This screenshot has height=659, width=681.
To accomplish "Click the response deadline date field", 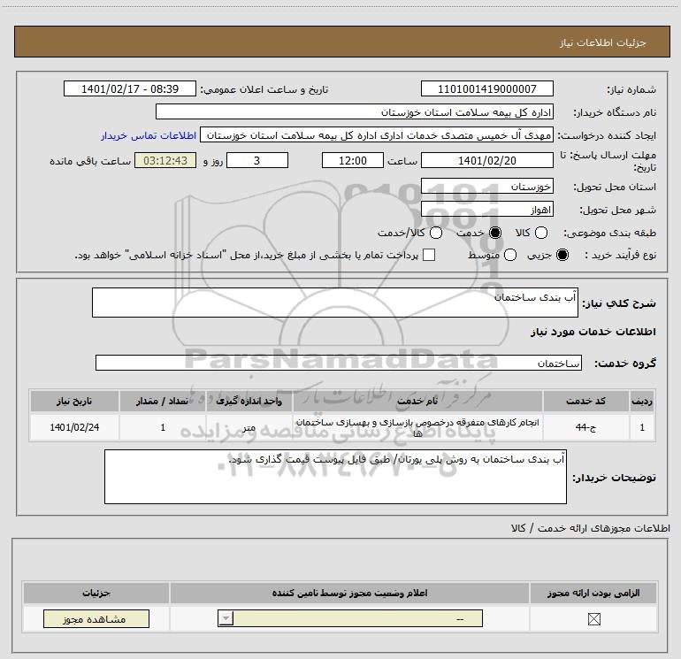I will point(486,160).
